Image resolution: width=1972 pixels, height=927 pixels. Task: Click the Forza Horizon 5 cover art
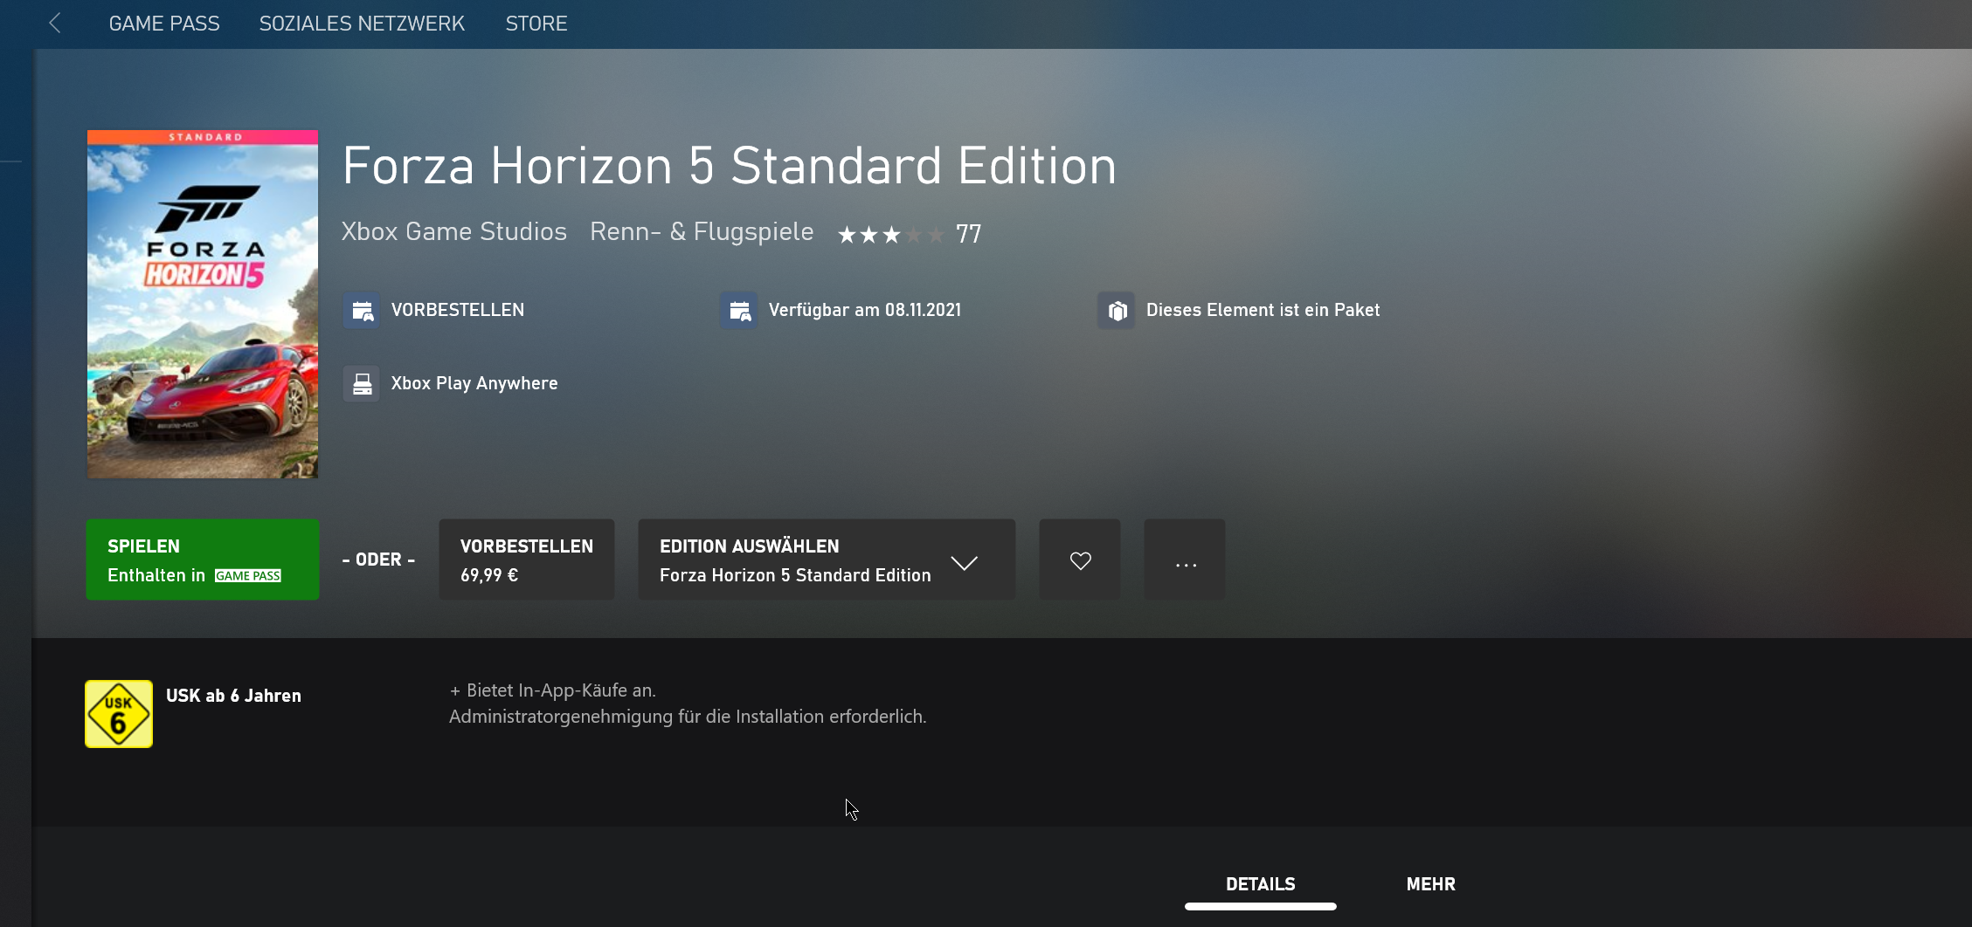pos(203,304)
